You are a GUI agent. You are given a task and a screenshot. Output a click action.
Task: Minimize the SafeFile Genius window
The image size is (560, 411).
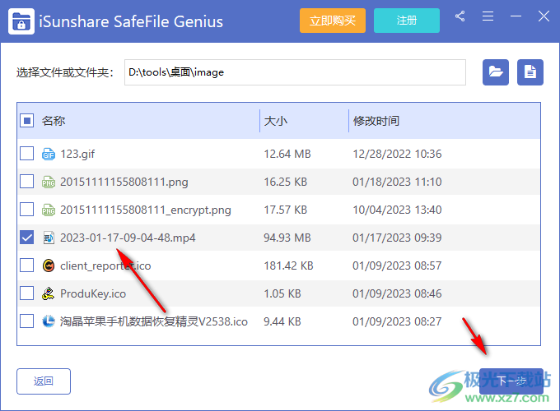click(x=516, y=16)
